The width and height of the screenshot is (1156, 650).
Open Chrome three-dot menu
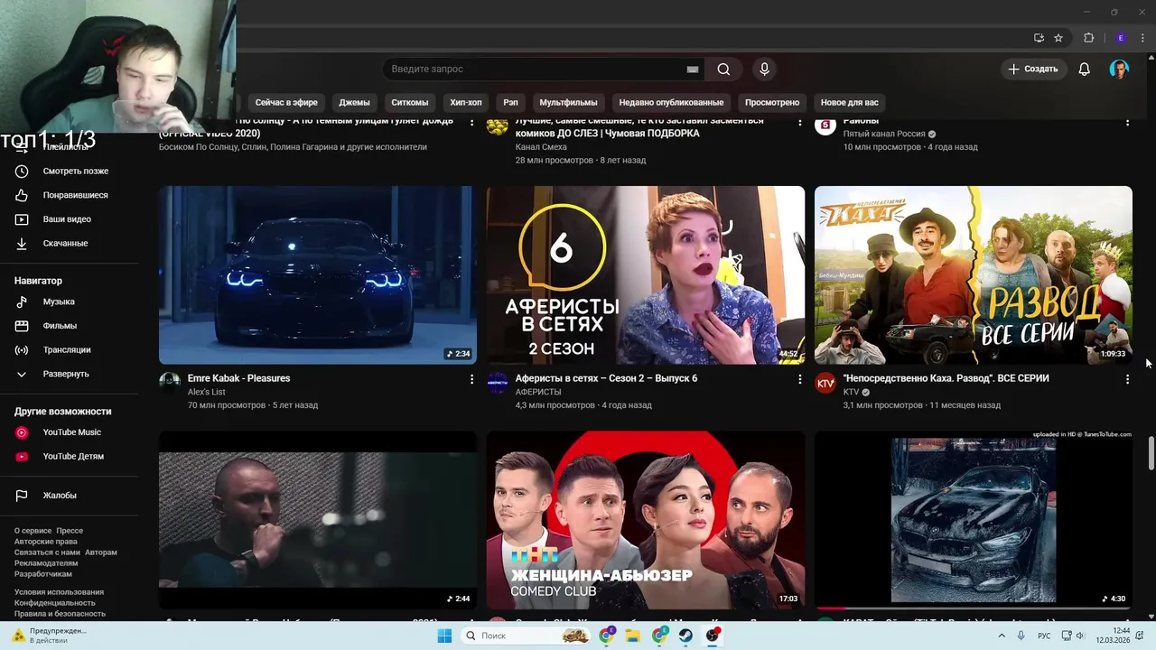click(1143, 38)
